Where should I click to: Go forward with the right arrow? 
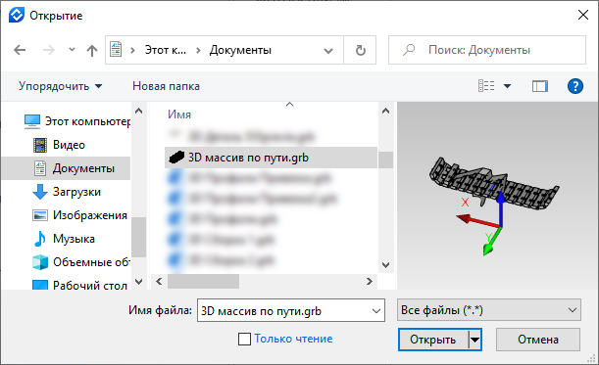[x=48, y=50]
